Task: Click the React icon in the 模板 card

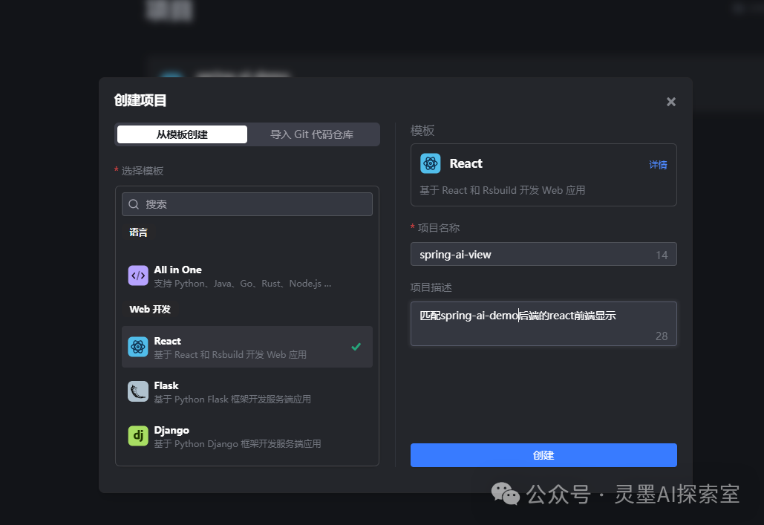Action: pos(430,163)
